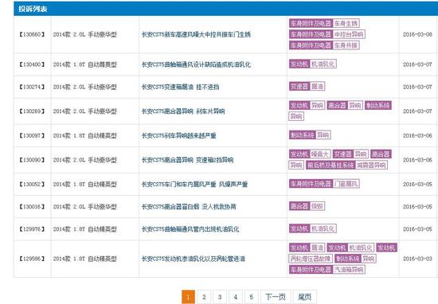Open complaint 长安CS75离合器异响 刹车片异响
The height and width of the screenshot is (304, 438).
pos(183,111)
